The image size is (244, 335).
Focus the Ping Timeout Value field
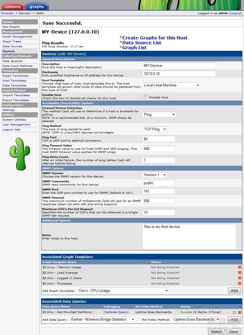click(159, 149)
